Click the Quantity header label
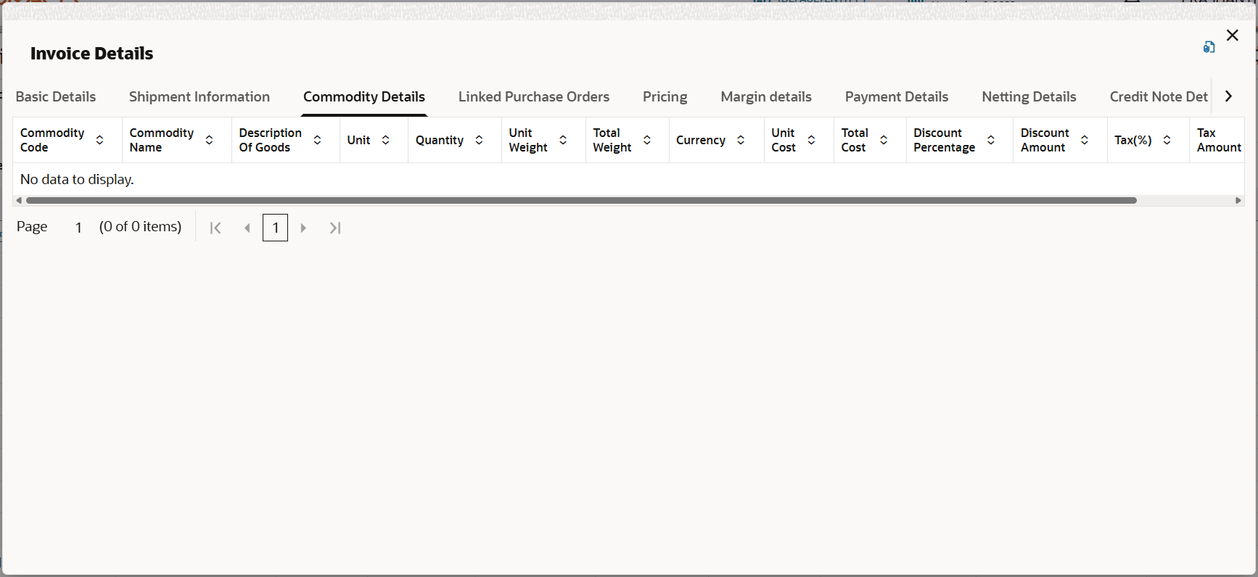The height and width of the screenshot is (577, 1258). click(x=440, y=140)
